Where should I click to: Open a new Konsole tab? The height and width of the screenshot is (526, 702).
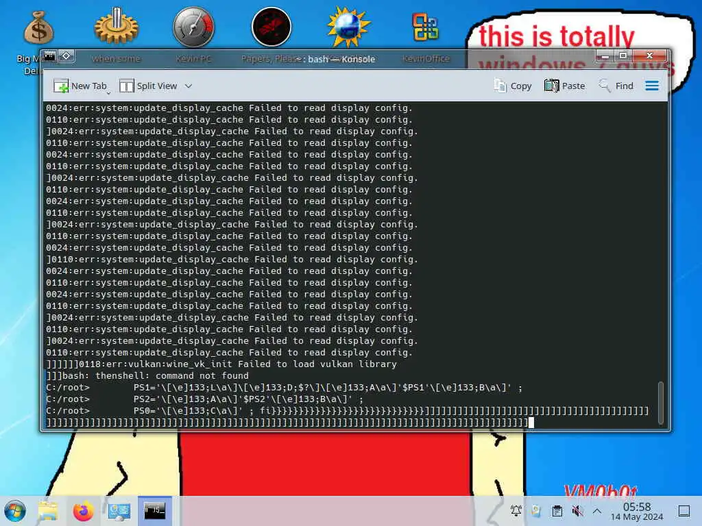(x=80, y=86)
